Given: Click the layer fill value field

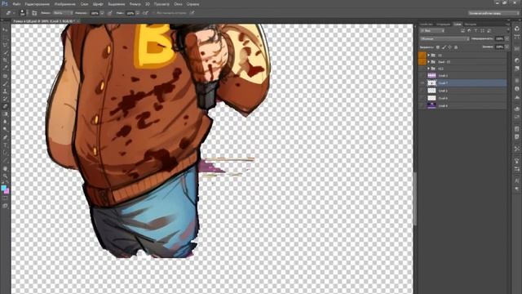Looking at the screenshot, I should point(499,47).
